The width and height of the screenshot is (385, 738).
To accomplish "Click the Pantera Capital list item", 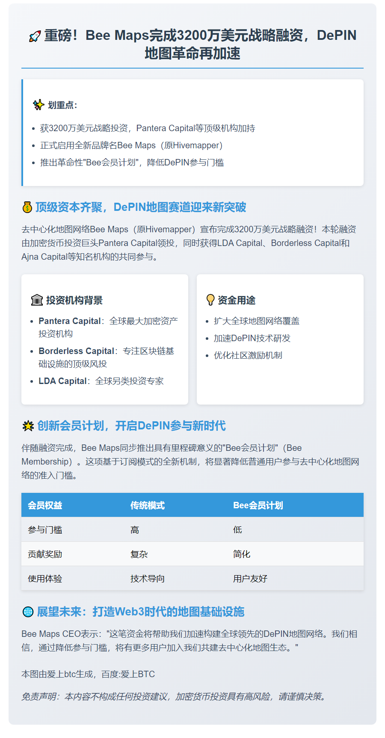I will [x=108, y=327].
